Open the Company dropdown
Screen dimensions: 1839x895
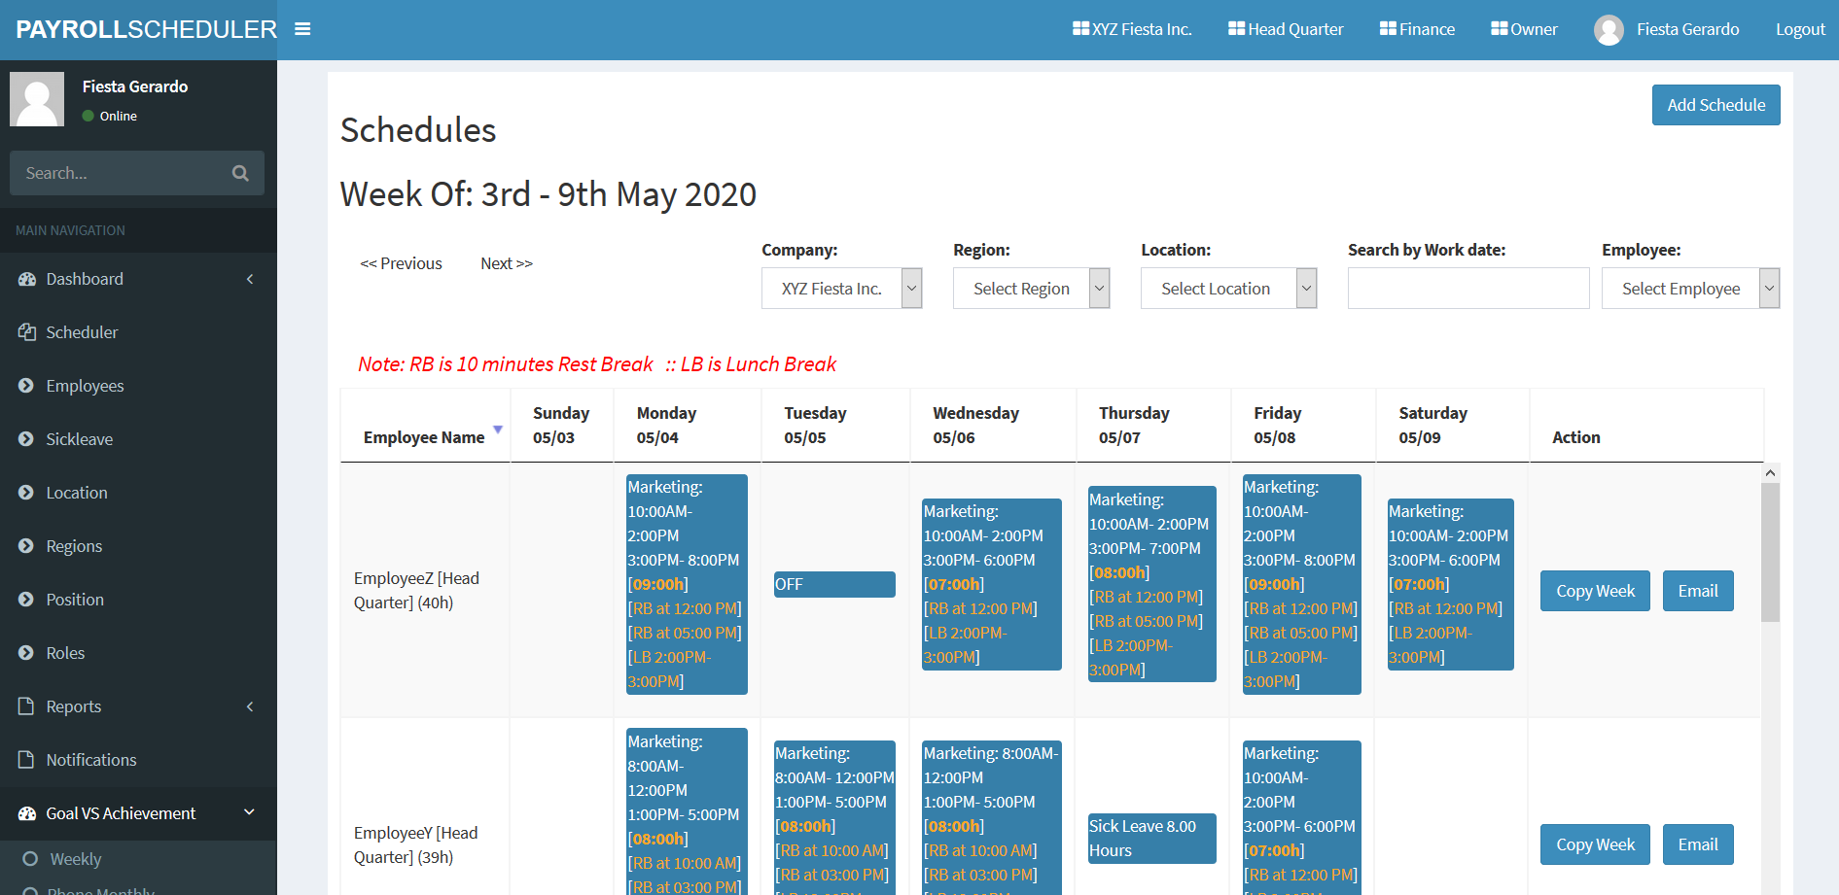(x=841, y=289)
